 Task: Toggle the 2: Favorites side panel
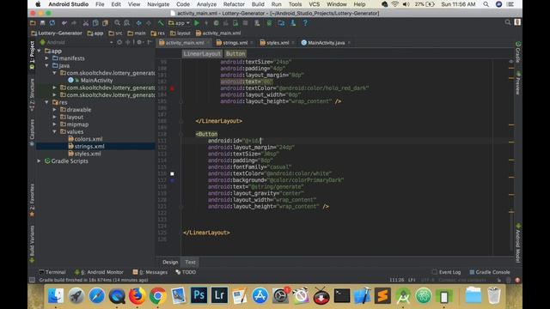click(32, 200)
